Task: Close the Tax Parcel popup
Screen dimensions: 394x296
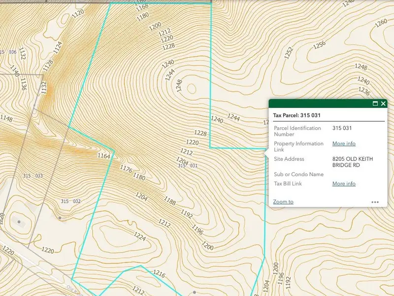Action: [384, 104]
